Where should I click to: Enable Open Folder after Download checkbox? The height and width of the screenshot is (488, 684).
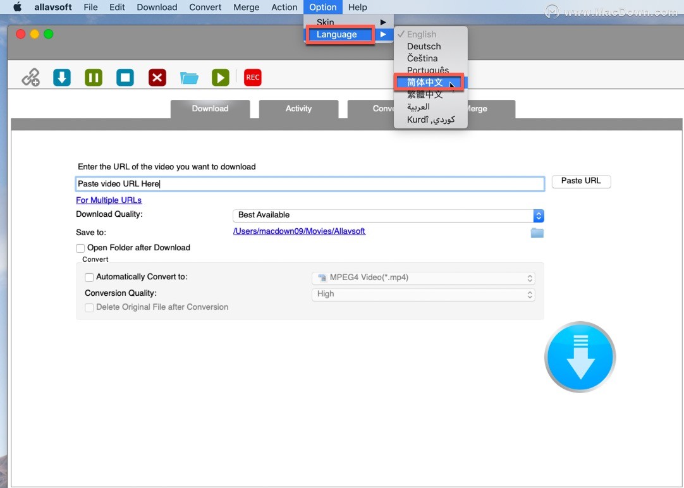click(80, 248)
